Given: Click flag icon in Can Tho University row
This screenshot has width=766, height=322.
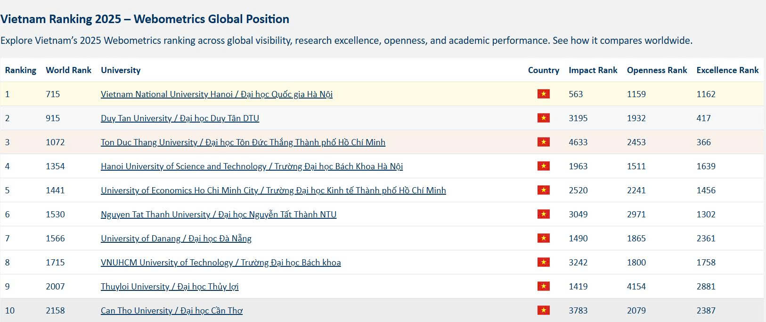Looking at the screenshot, I should click(x=543, y=310).
